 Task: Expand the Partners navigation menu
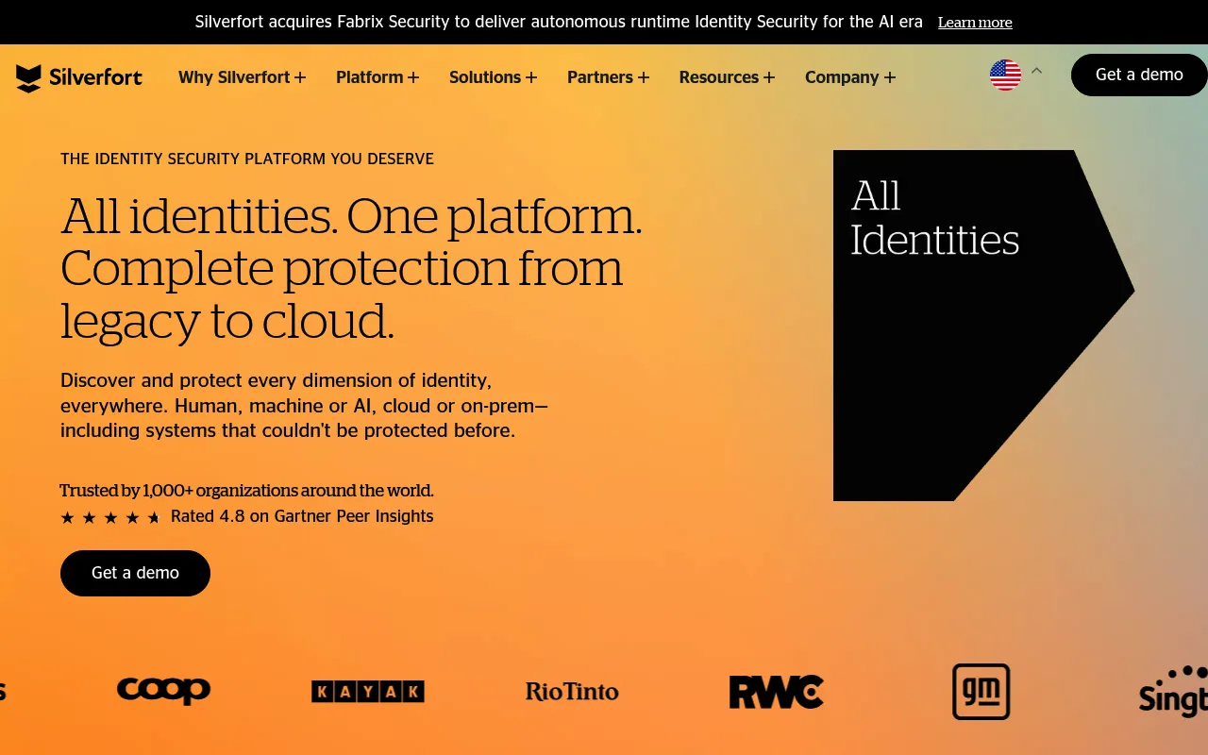point(609,77)
